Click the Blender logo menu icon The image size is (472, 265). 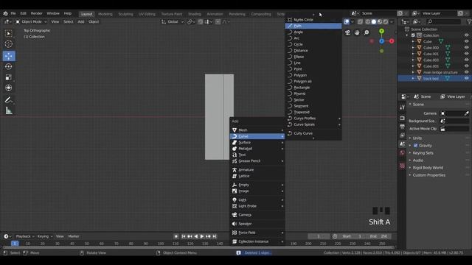coord(5,13)
